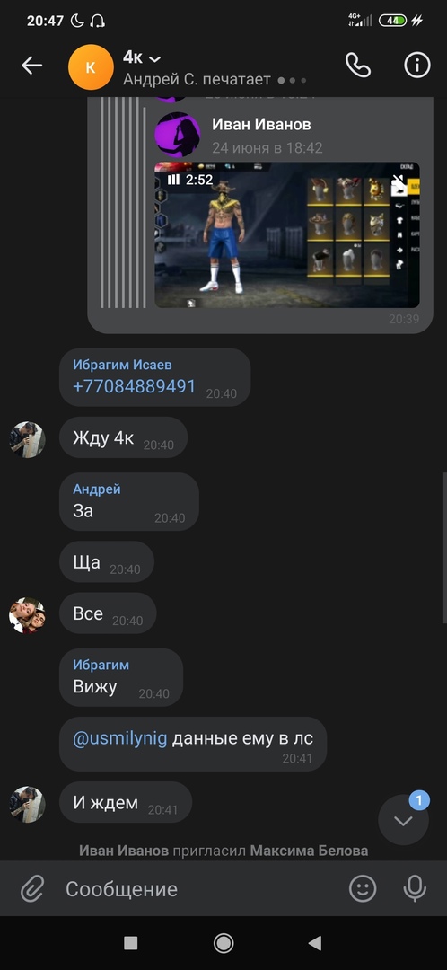This screenshot has width=447, height=970.
Task: Go back using the top-left arrow
Action: click(31, 65)
